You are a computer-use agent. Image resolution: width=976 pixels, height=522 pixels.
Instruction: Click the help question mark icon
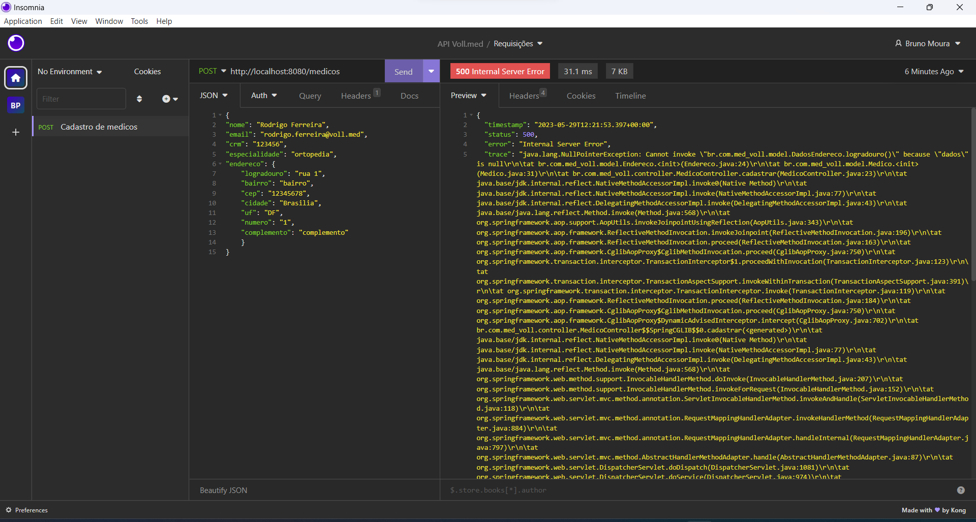coord(961,490)
